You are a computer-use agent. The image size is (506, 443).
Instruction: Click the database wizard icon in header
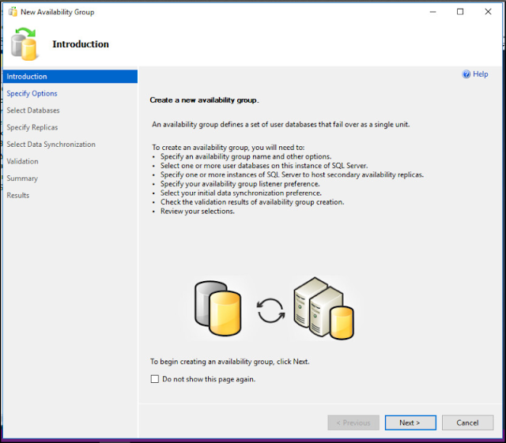pos(24,44)
